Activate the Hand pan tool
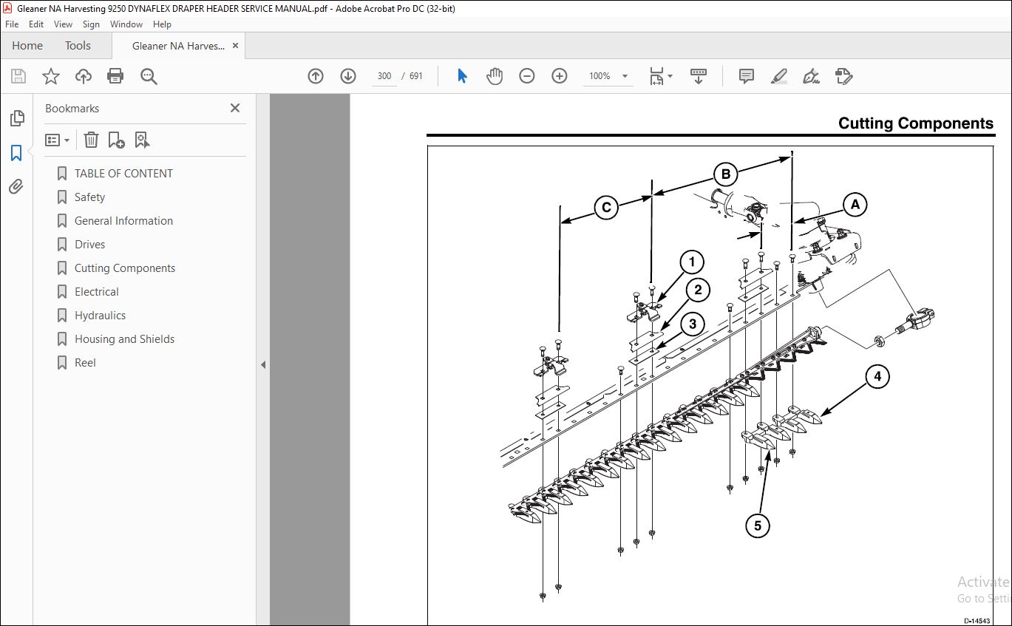1012x626 pixels. (x=495, y=76)
